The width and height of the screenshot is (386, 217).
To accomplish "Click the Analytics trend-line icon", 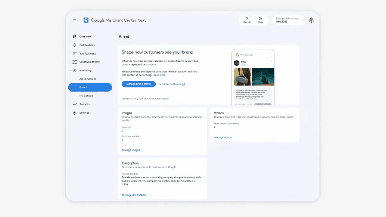I will [x=74, y=104].
